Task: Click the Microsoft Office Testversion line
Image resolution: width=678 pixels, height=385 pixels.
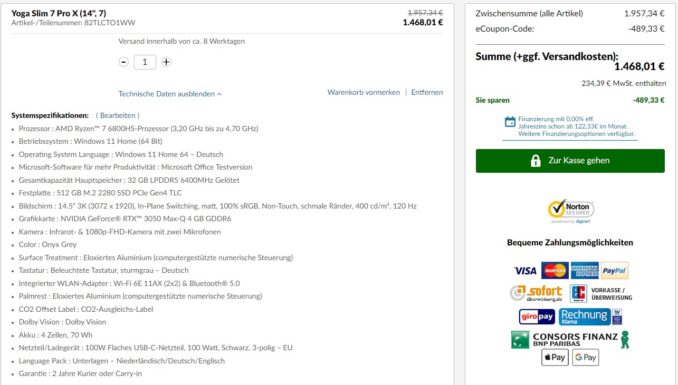Action: [136, 167]
